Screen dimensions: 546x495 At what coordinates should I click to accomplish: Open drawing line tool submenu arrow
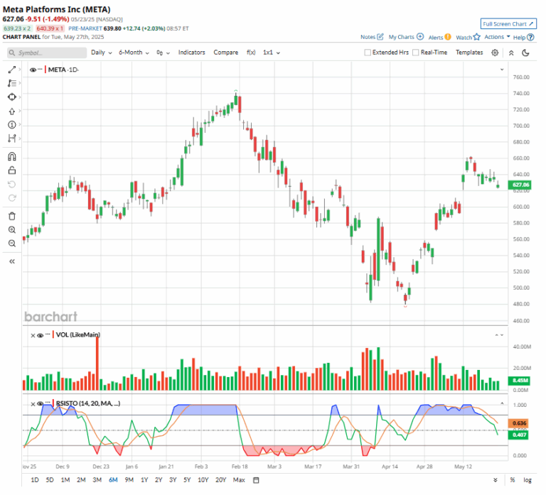19,70
